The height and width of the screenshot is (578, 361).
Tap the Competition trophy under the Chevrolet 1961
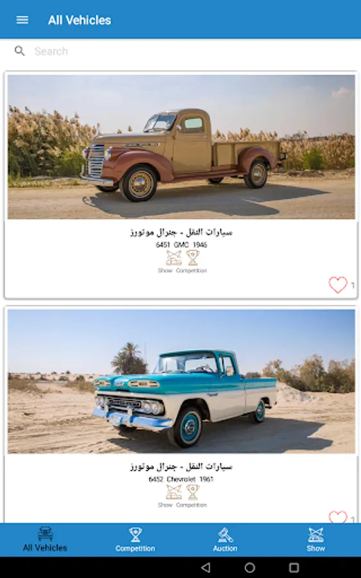[x=193, y=492]
